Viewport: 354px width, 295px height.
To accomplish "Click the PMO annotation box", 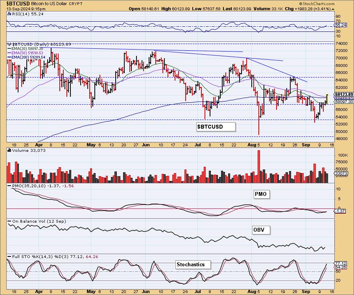I will (262, 194).
